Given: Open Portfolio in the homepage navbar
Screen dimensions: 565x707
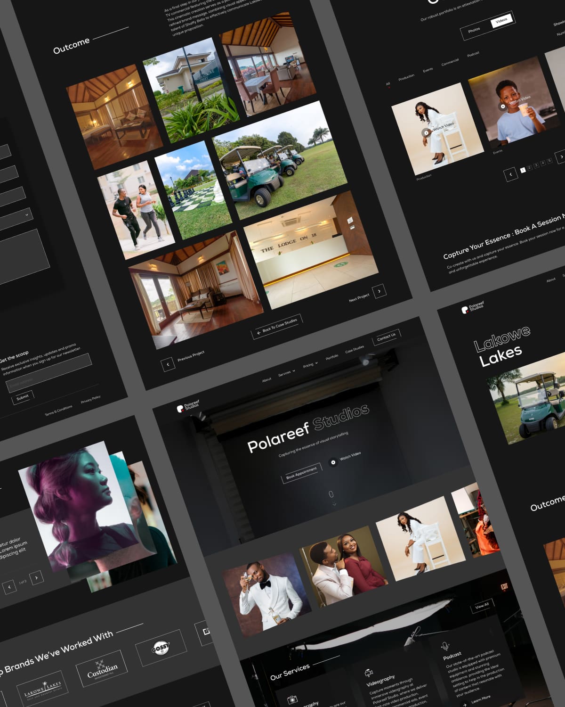Looking at the screenshot, I should [332, 357].
